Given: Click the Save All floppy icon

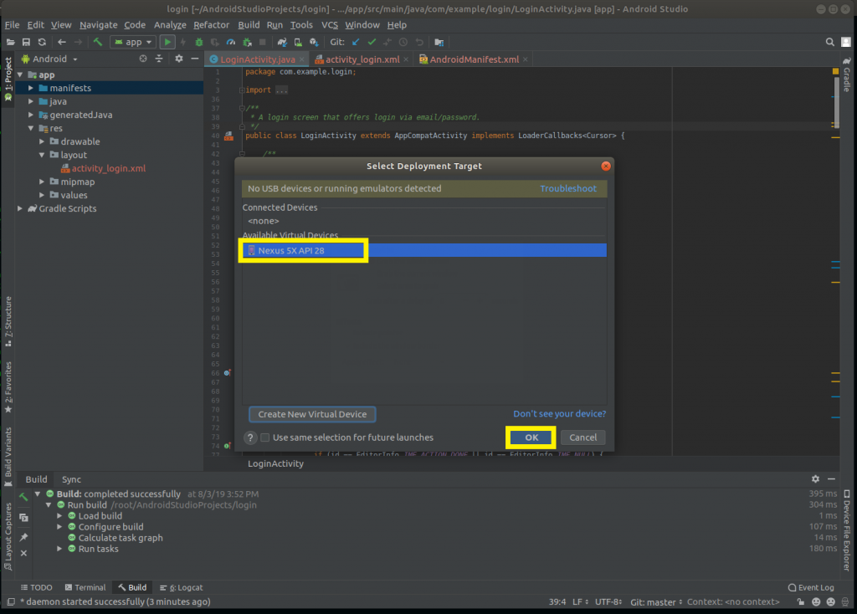Looking at the screenshot, I should pyautogui.click(x=26, y=42).
